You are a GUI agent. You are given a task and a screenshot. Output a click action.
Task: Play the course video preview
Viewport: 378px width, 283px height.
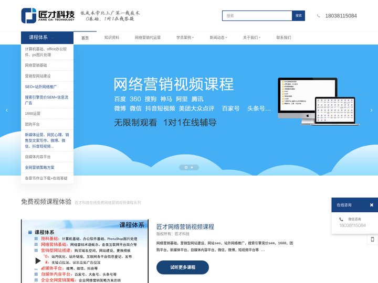coord(38,260)
